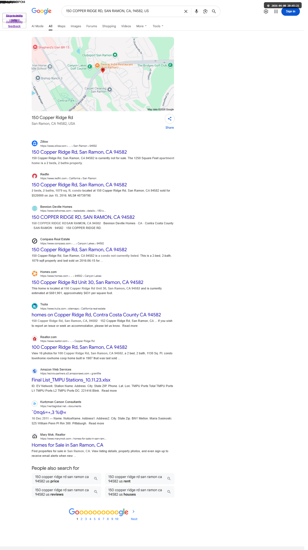Go to results page 10

pos(117,519)
